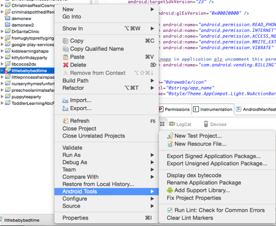This screenshot has width=276, height=226.
Task: Toggle Run Lint: Check for Common Errors checkbox
Action: pyautogui.click(x=169, y=210)
